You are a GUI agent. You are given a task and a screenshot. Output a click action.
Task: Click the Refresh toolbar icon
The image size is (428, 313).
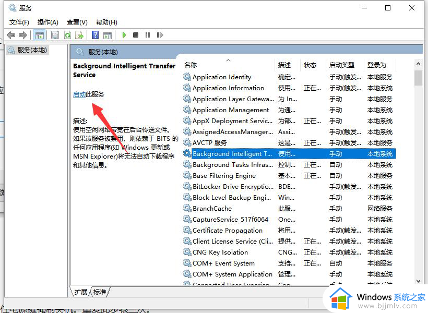(x=67, y=35)
